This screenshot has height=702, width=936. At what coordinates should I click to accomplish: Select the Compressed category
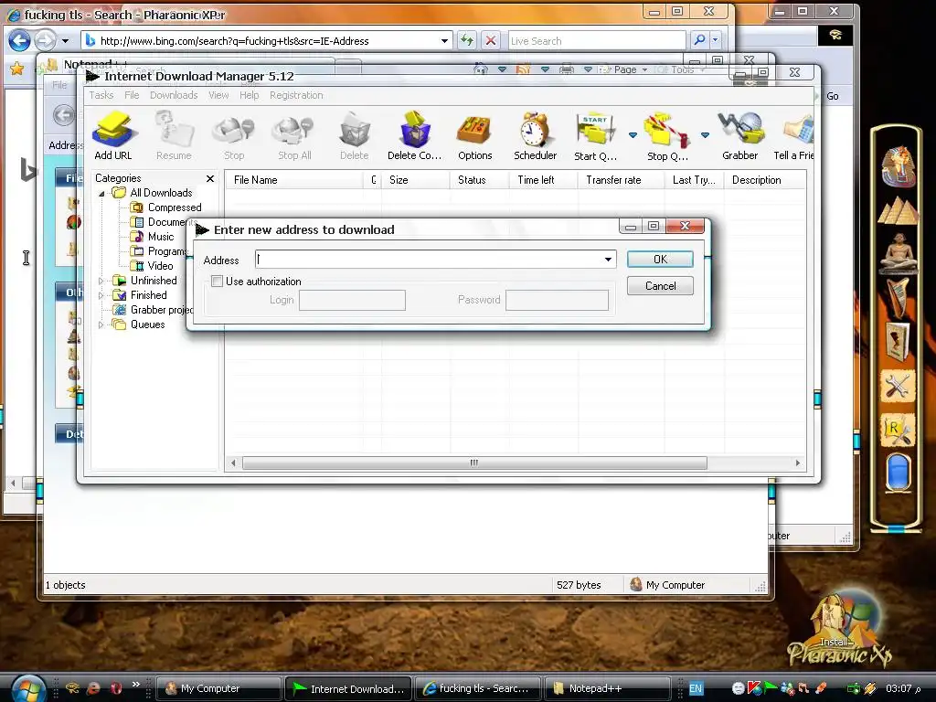[x=166, y=207]
